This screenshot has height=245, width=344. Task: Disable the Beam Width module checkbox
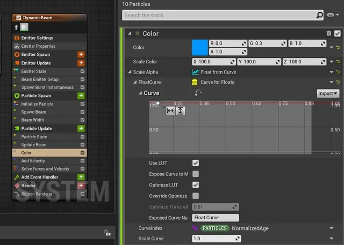coord(82,120)
